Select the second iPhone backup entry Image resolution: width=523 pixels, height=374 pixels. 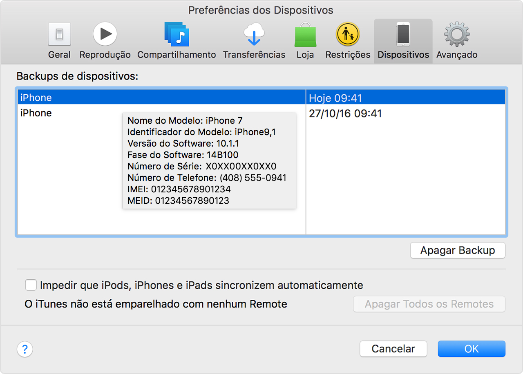[36, 113]
